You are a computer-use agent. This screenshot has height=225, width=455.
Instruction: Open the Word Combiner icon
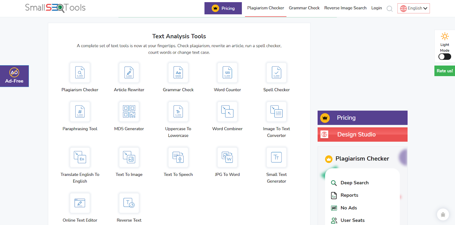tap(227, 112)
